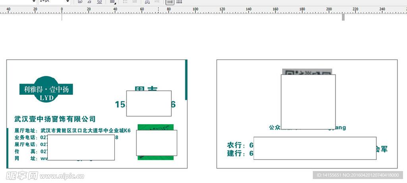
Task: Open the character formatting (A) tool
Action: pos(147,2)
